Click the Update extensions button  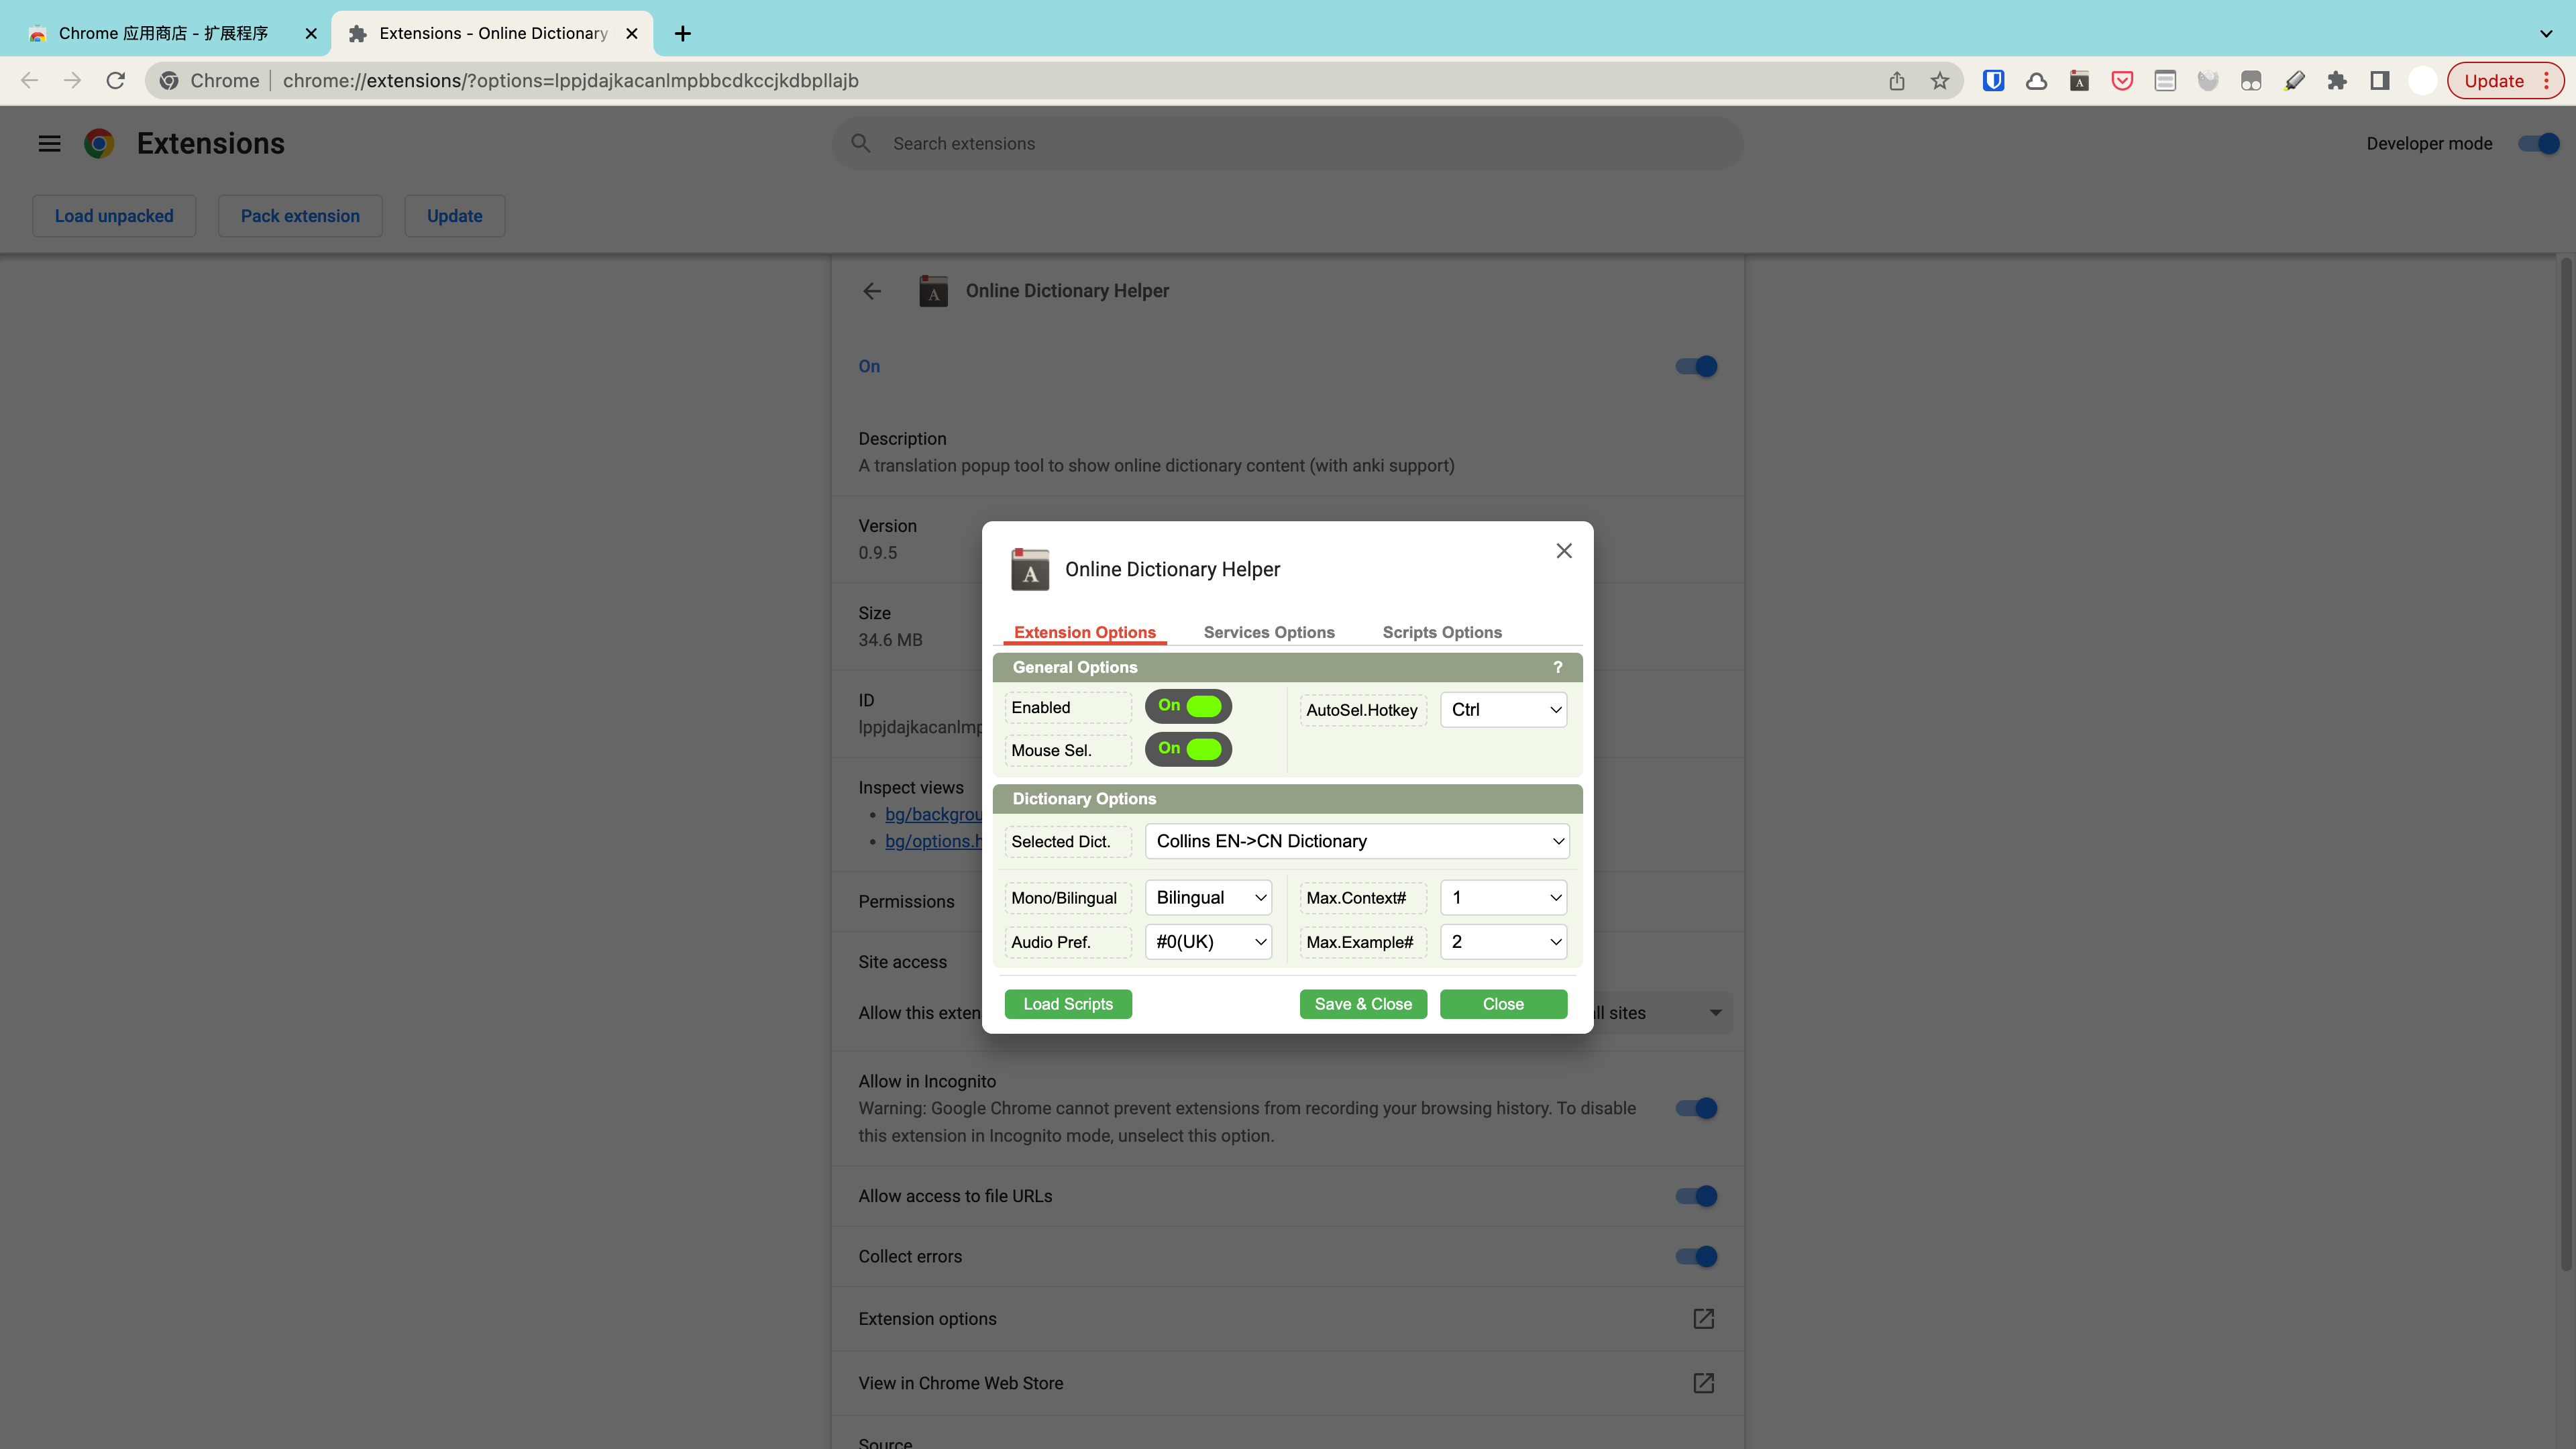point(455,216)
